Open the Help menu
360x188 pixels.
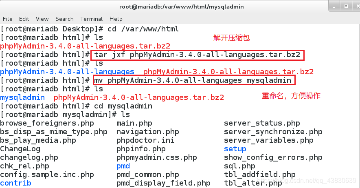tap(116, 19)
